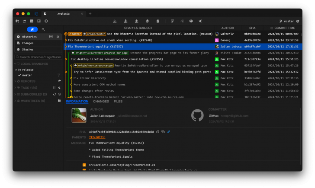The image size is (315, 188).
Task: Open Stashes view in sidebar
Action: point(38,50)
